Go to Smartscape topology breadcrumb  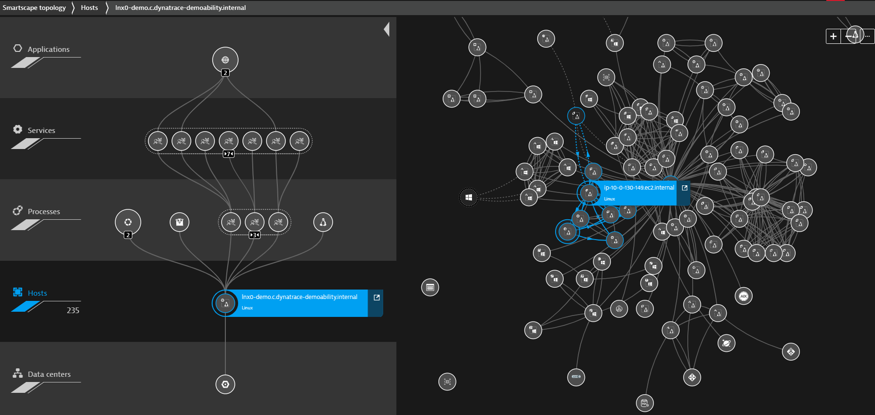[34, 8]
